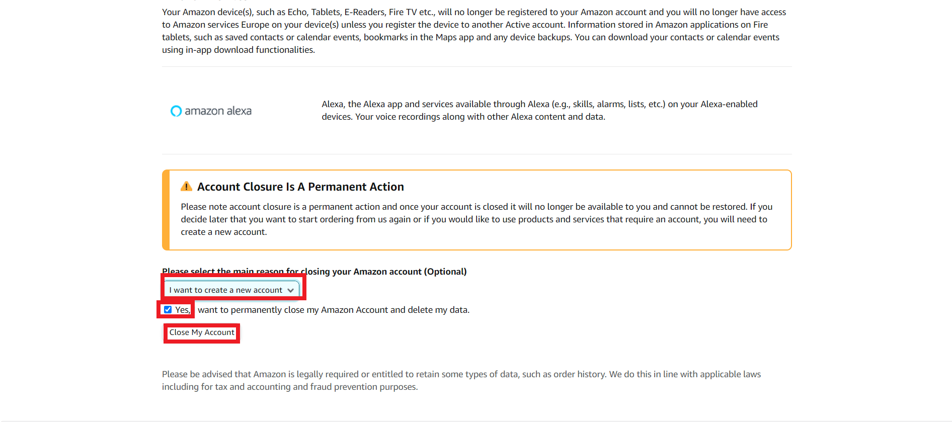The image size is (952, 422).
Task: Tick the permanently close account checkbox
Action: point(168,310)
